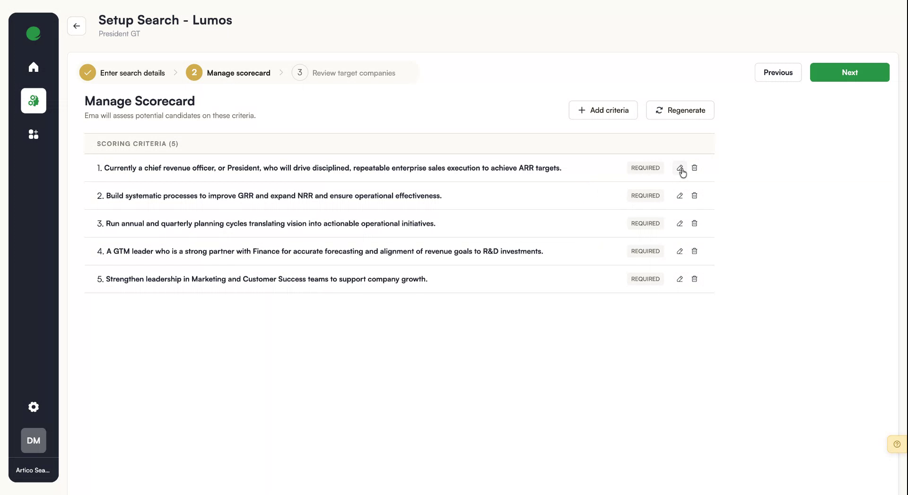Viewport: 908px width, 495px height.
Task: Open the DM user avatar in sidebar
Action: pyautogui.click(x=33, y=440)
